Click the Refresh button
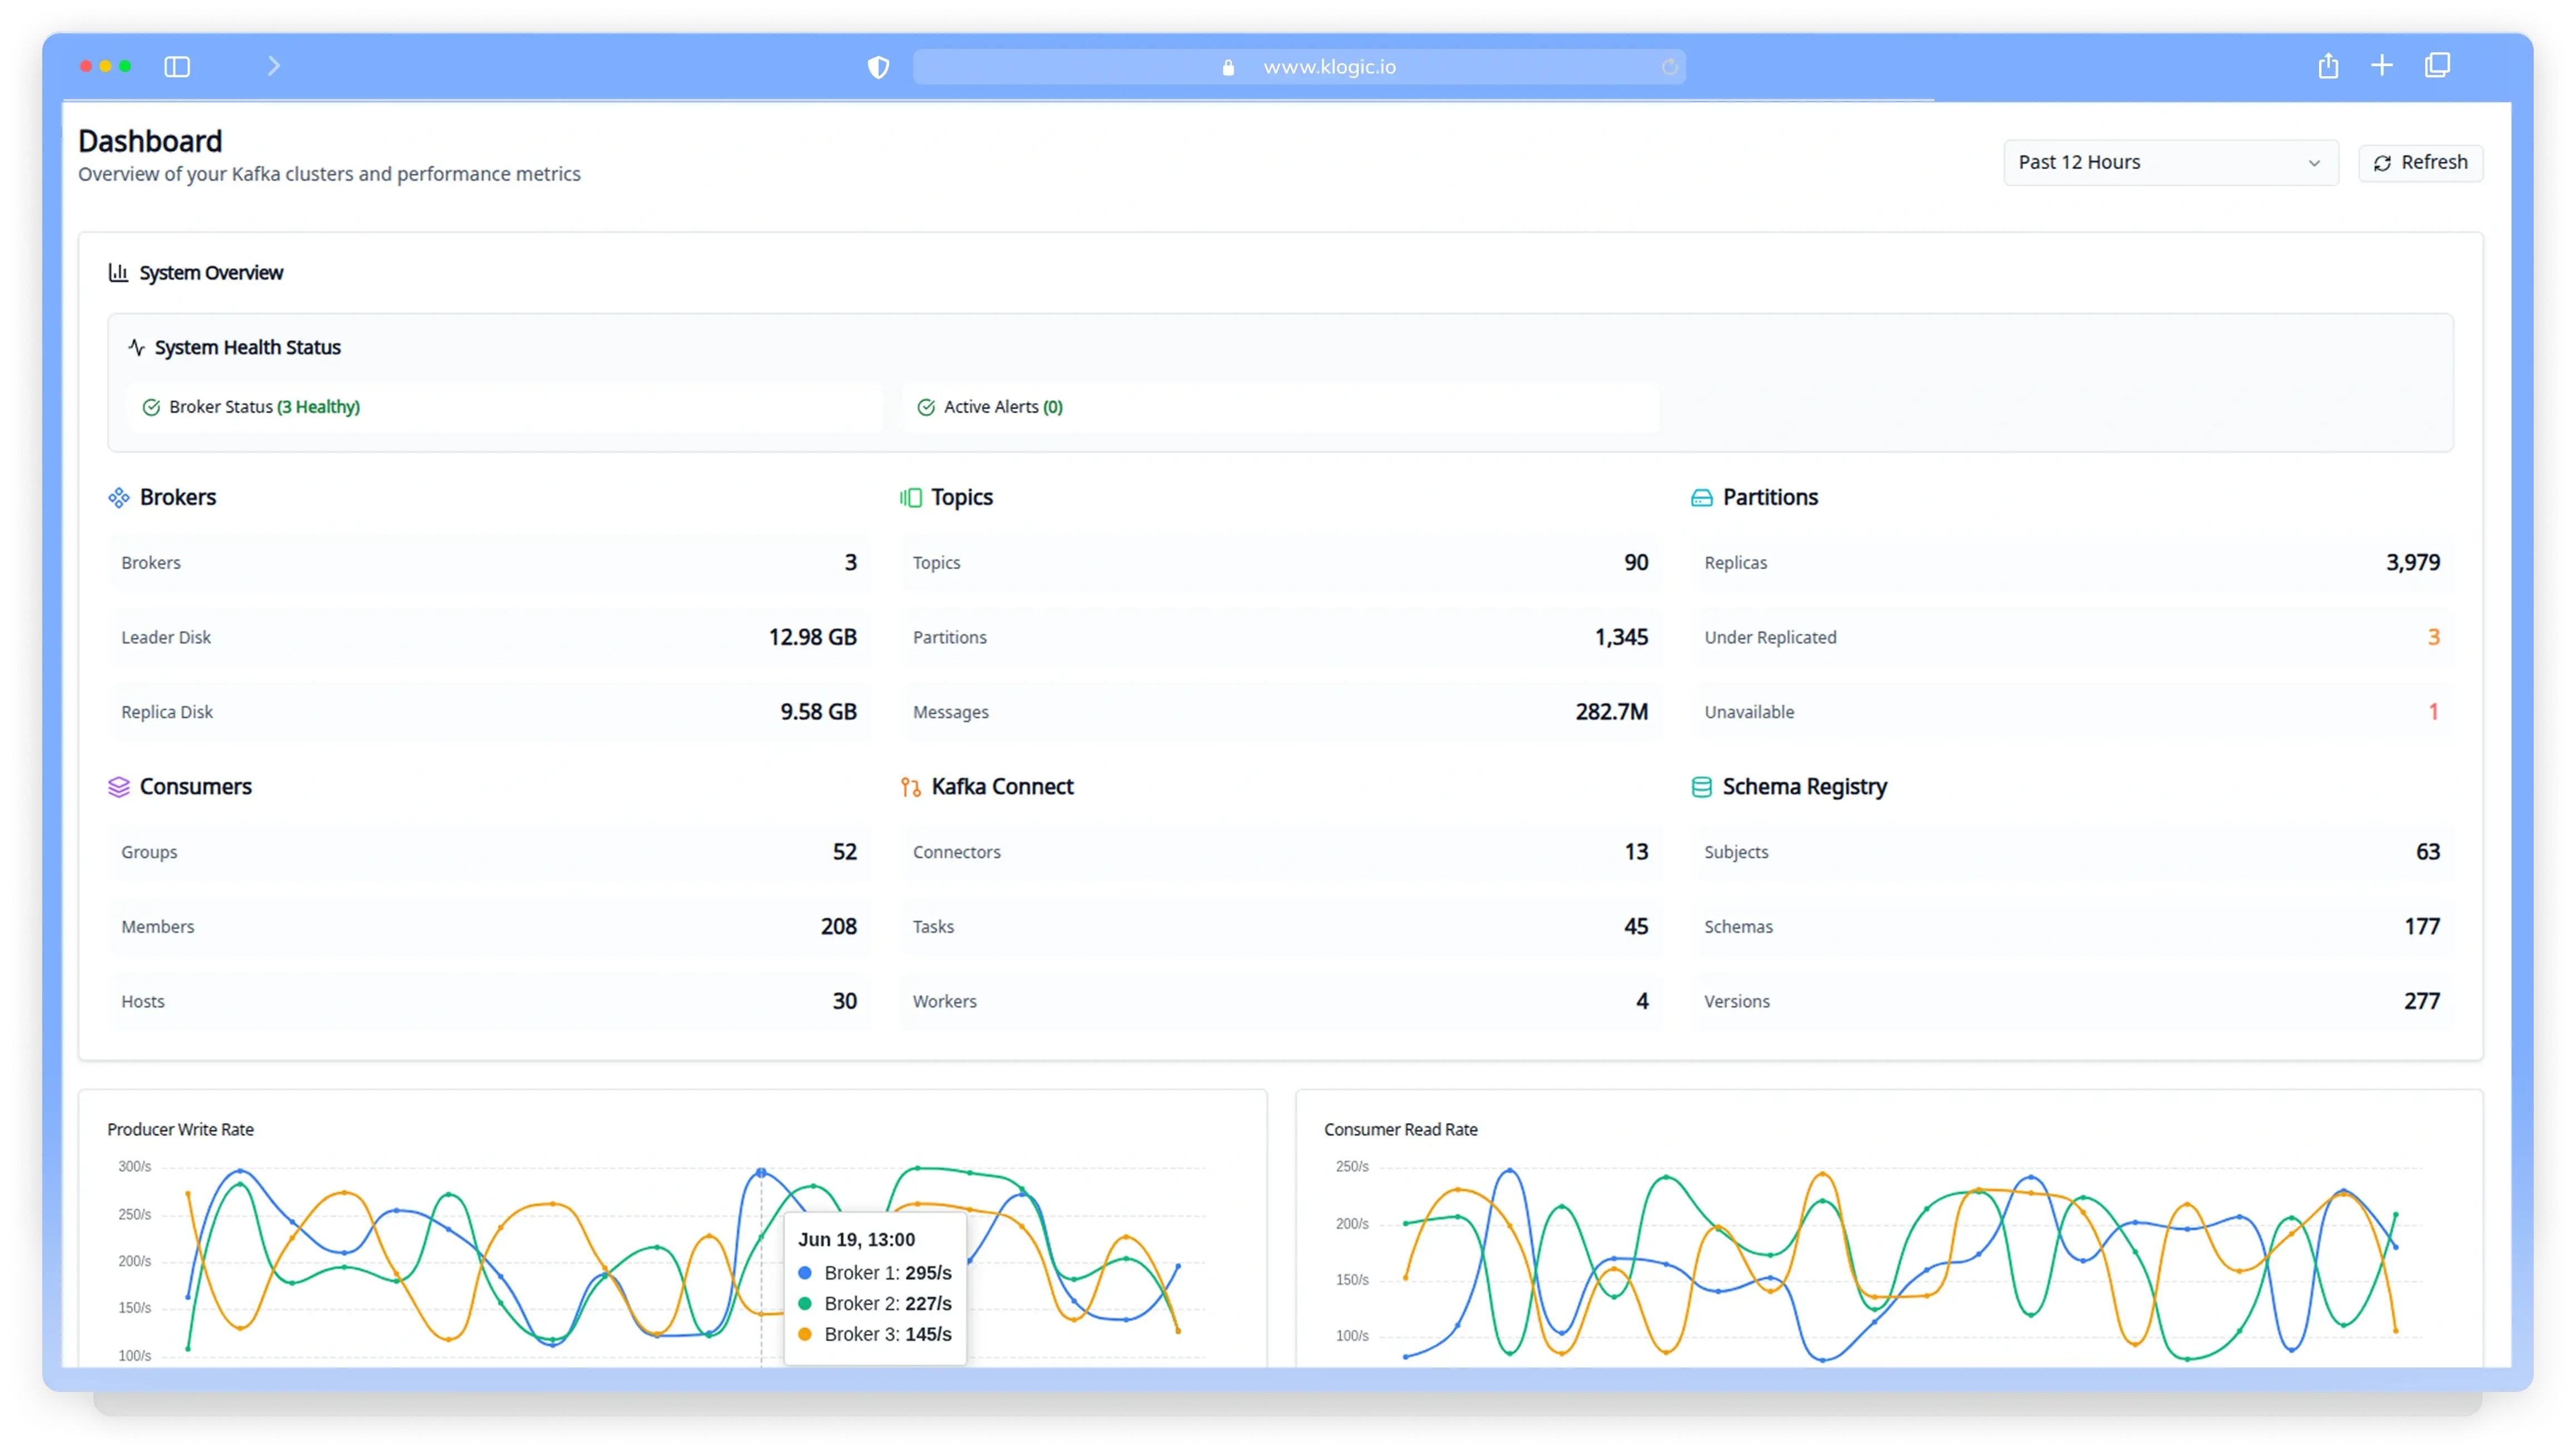The width and height of the screenshot is (2576, 1452). click(2420, 163)
